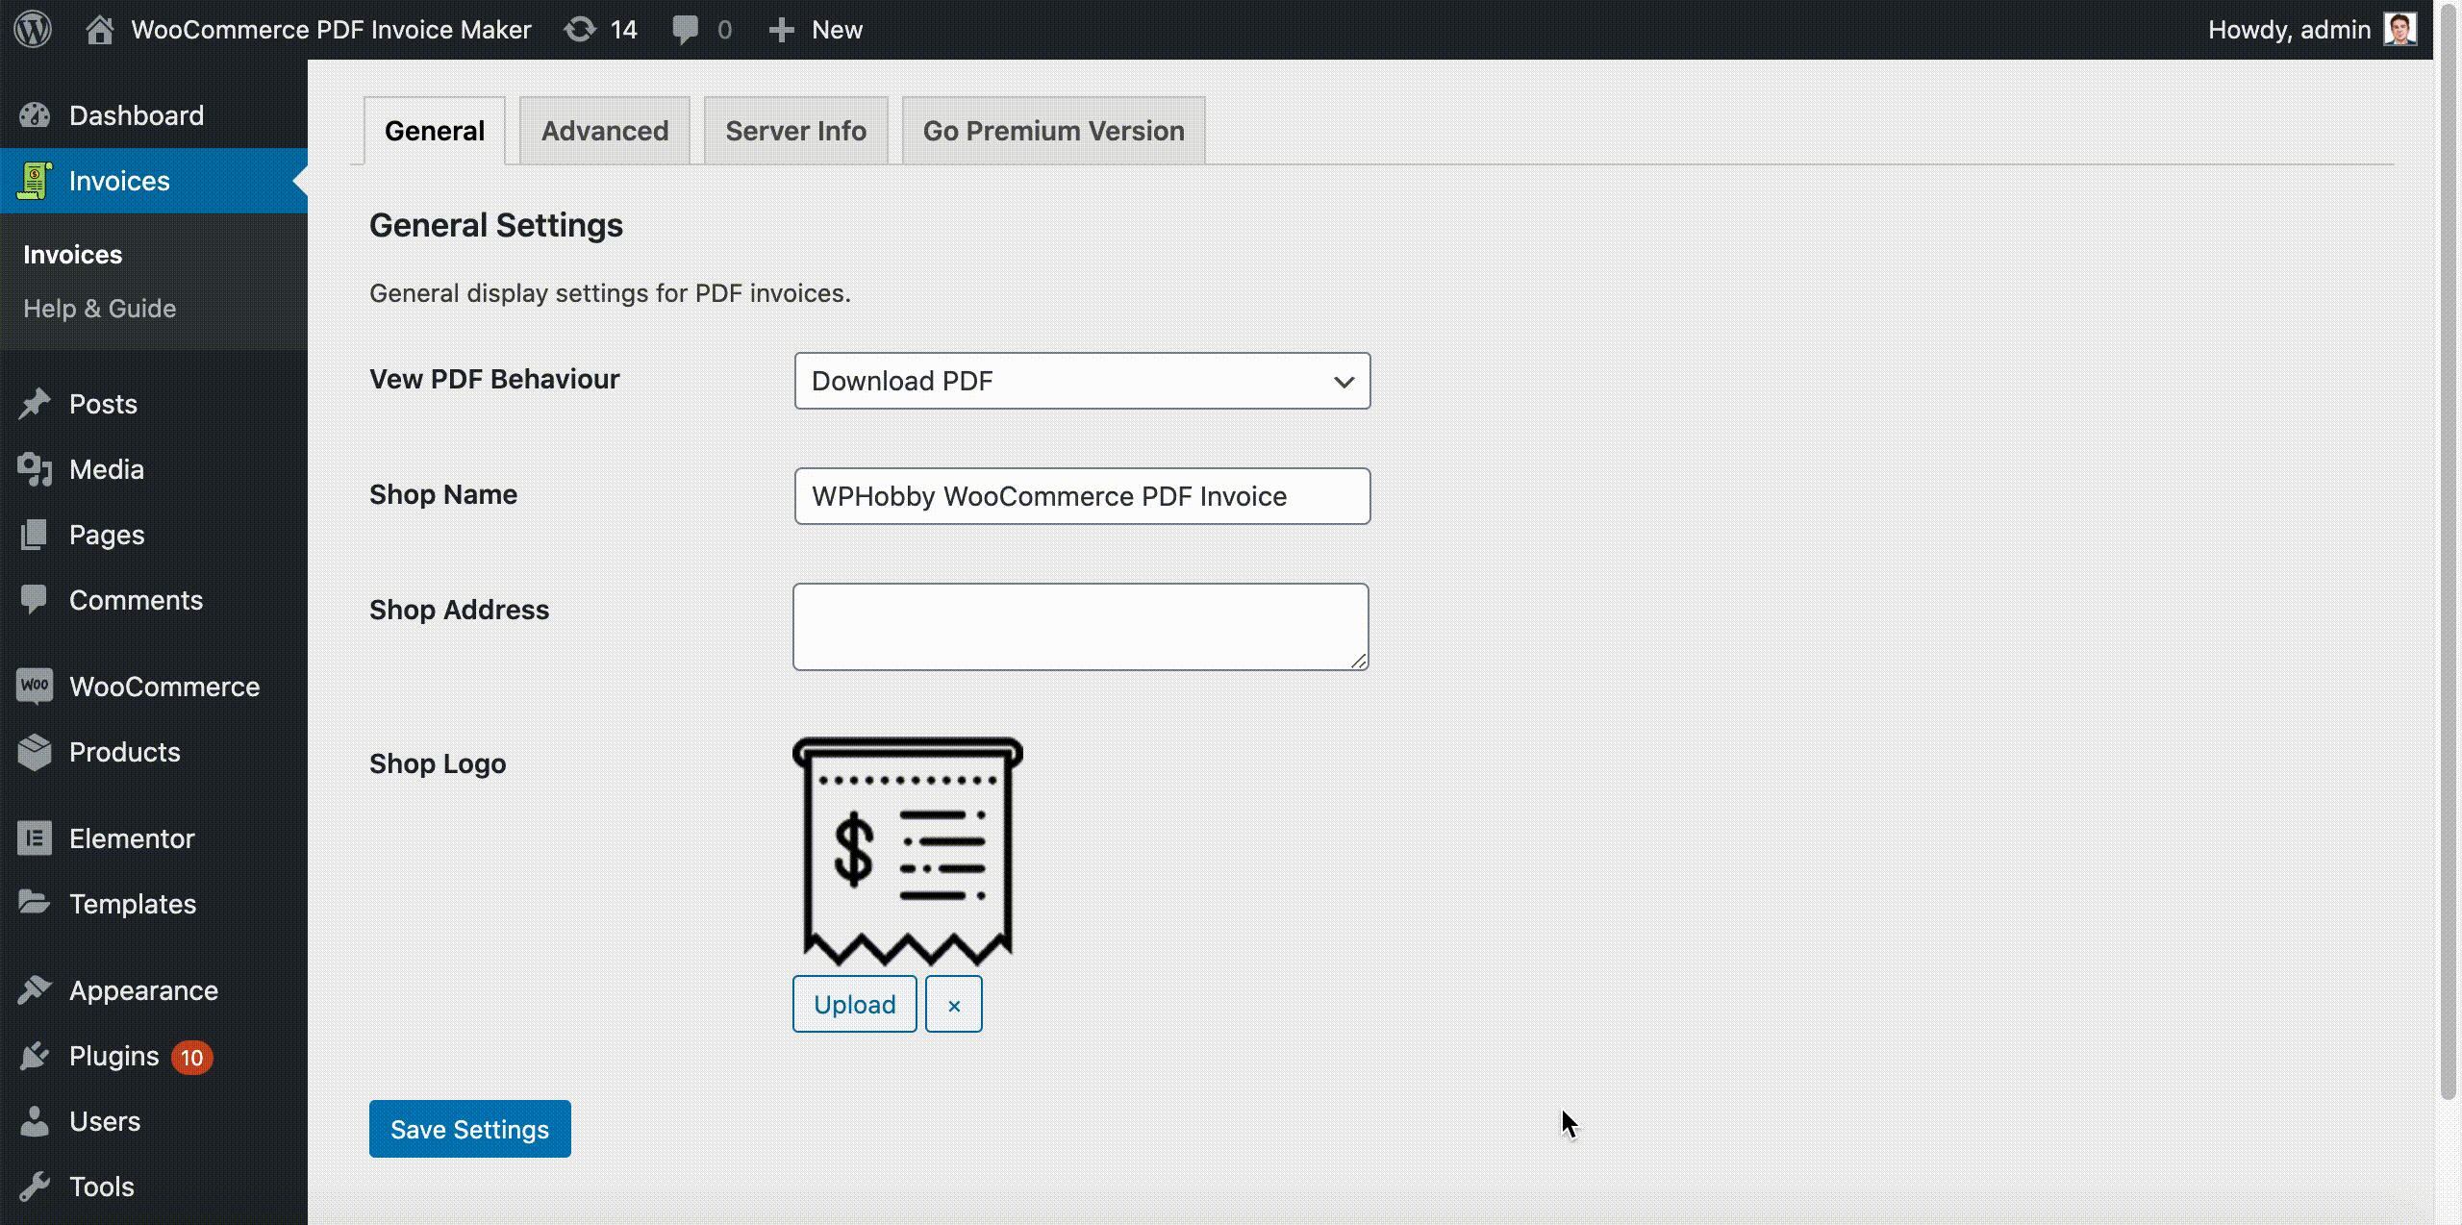Click the PDF invoice shop logo icon
The image size is (2462, 1225).
pos(906,850)
